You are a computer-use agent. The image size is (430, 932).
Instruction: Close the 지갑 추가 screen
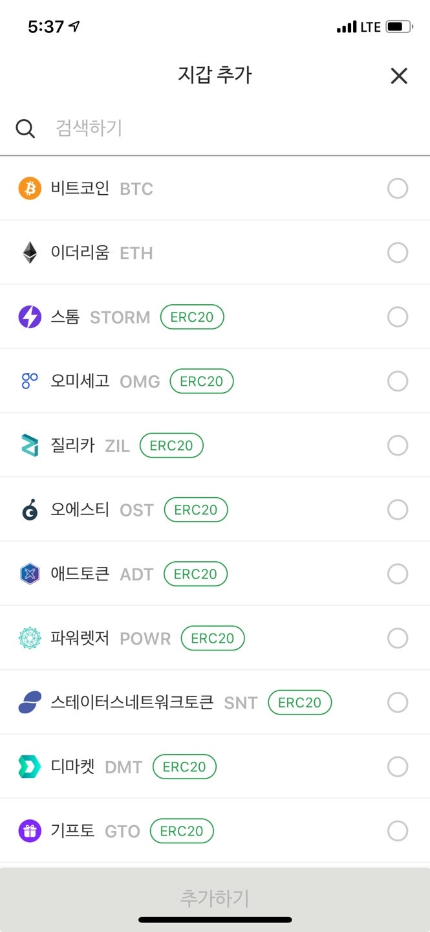tap(399, 76)
